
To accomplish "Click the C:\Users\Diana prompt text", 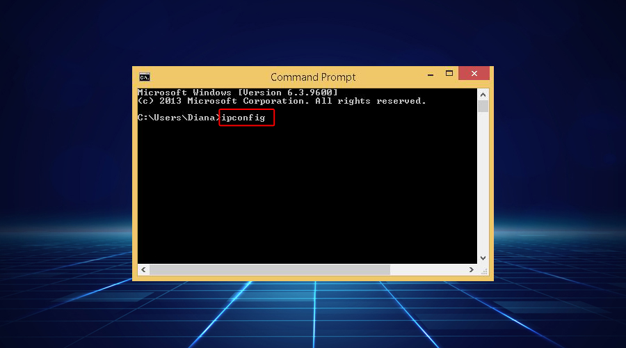I will 179,118.
